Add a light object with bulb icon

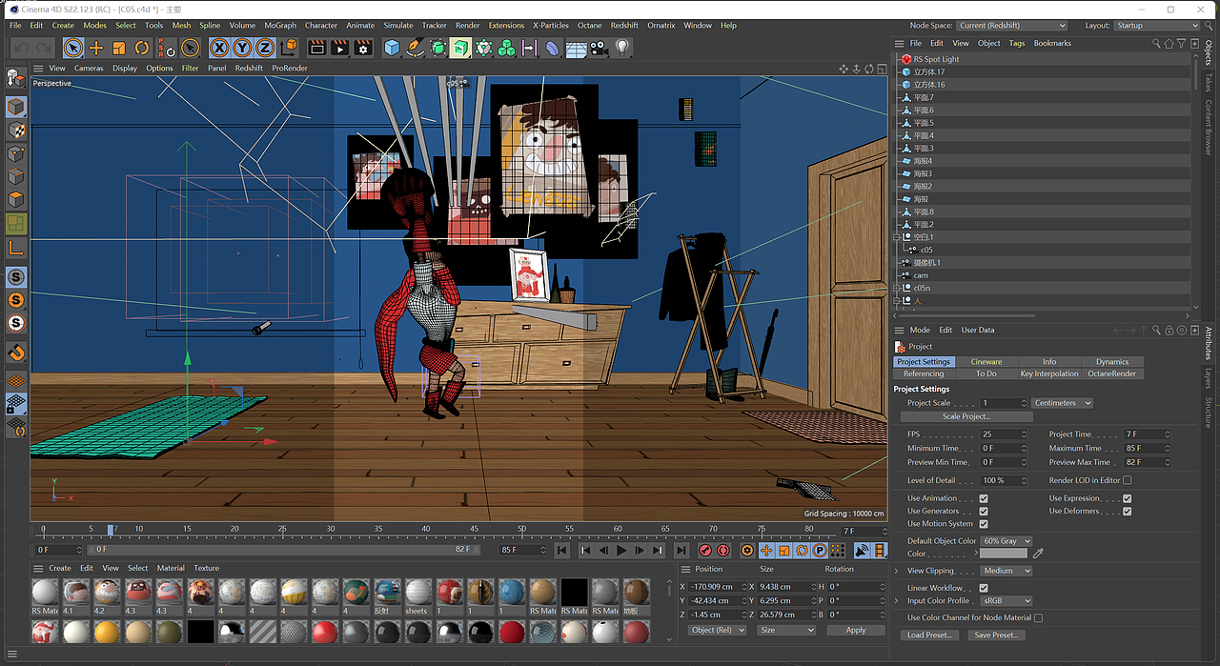[622, 48]
